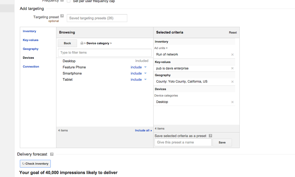This screenshot has width=295, height=177.
Task: Enable Set per user frequency cap checkbox
Action: coord(68,1)
